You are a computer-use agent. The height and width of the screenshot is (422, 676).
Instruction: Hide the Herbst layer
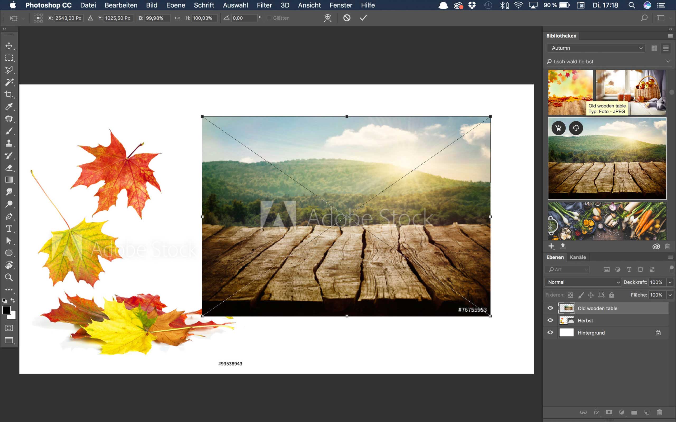click(550, 320)
